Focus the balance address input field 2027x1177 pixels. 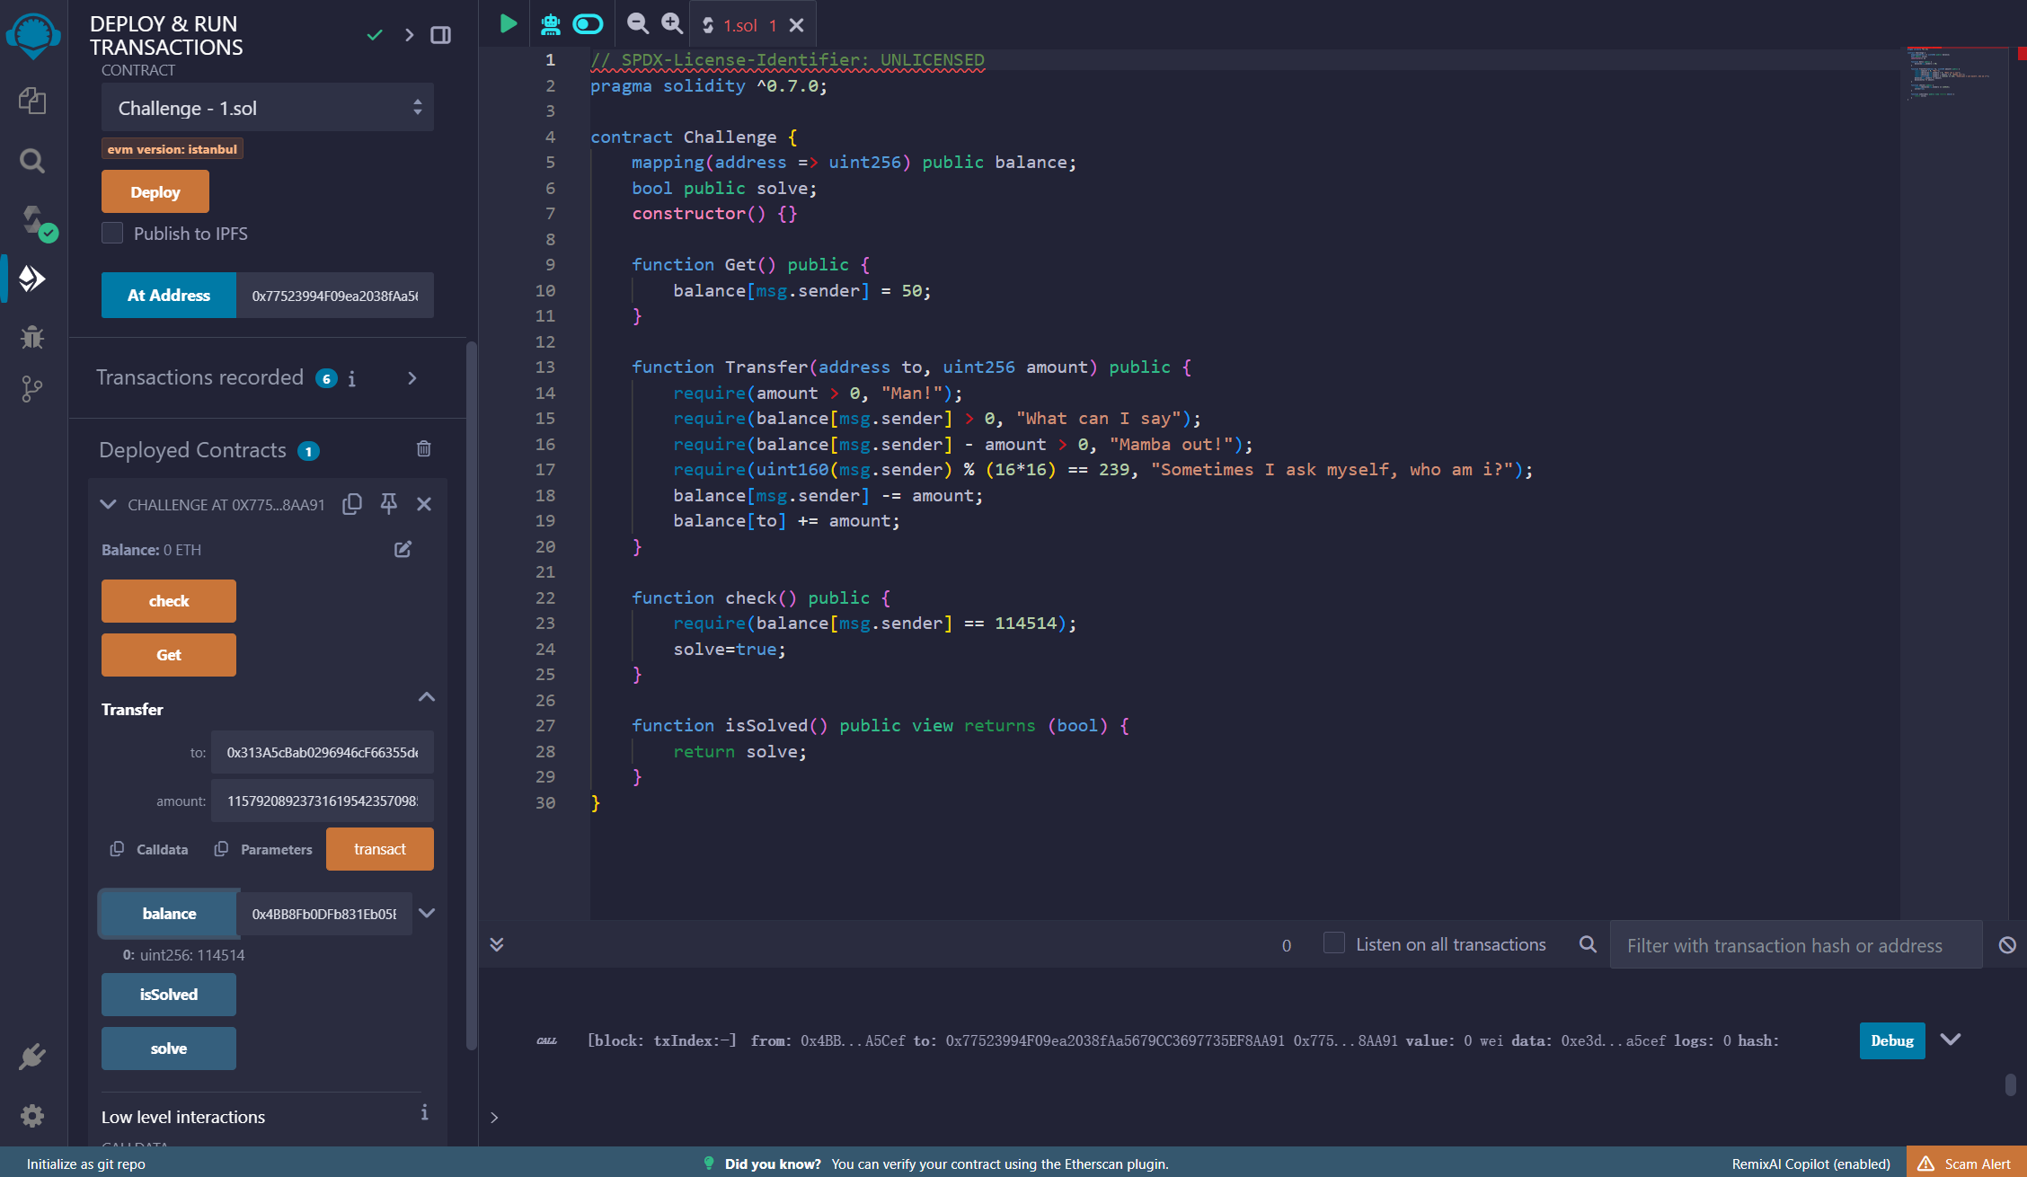324,914
